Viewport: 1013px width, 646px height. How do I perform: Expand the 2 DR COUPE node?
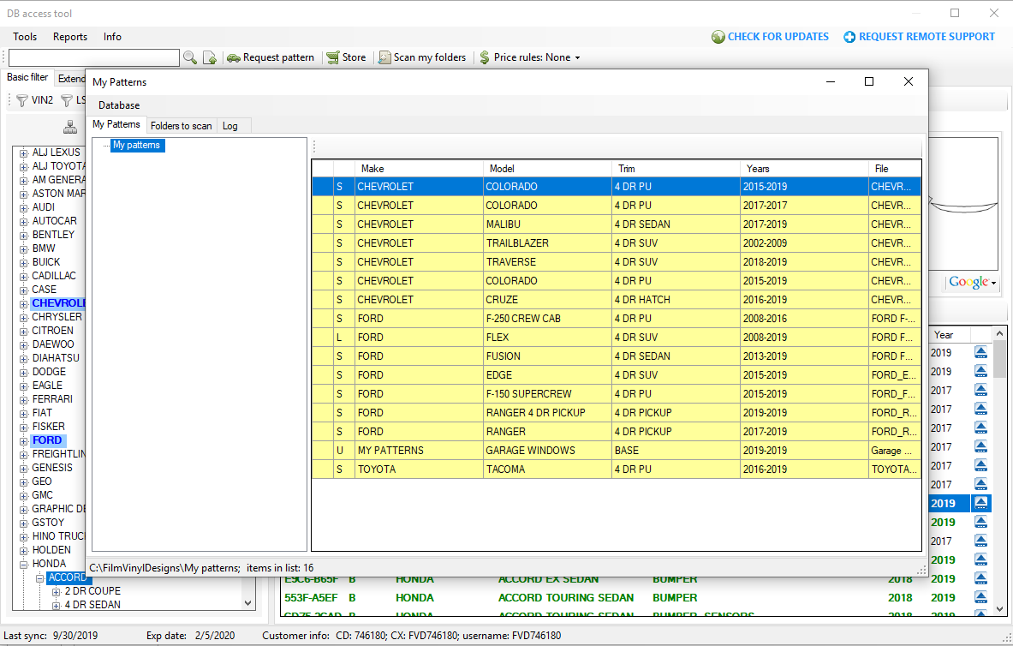[57, 591]
